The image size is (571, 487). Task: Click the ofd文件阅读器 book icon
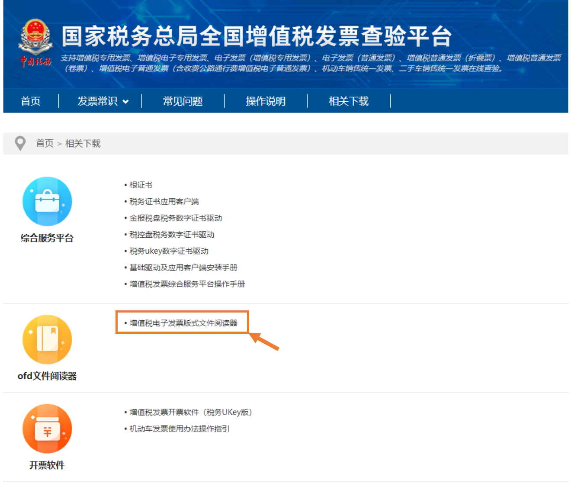coord(47,339)
